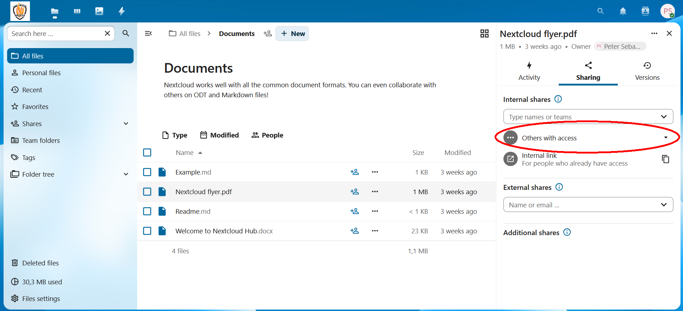Select Welcome to Nextcloud Hub.docx checkbox
683x311 pixels.
147,231
